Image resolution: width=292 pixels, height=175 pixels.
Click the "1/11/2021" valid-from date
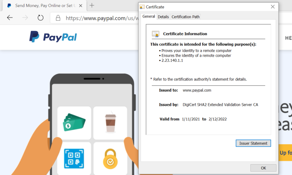[x=191, y=119]
